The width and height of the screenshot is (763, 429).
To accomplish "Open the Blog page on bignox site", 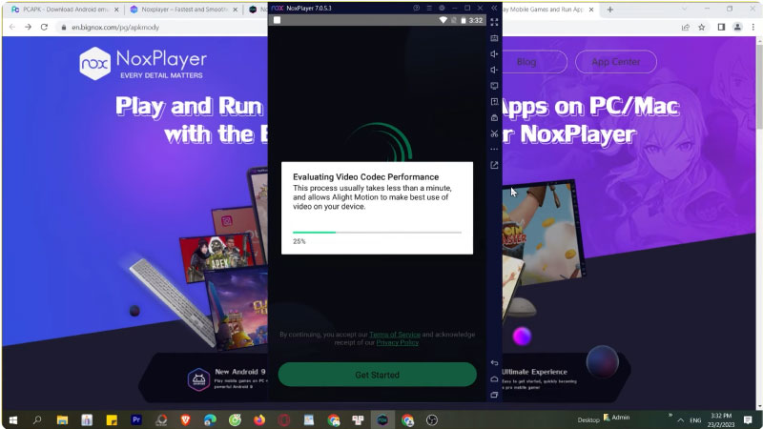I will pos(526,62).
